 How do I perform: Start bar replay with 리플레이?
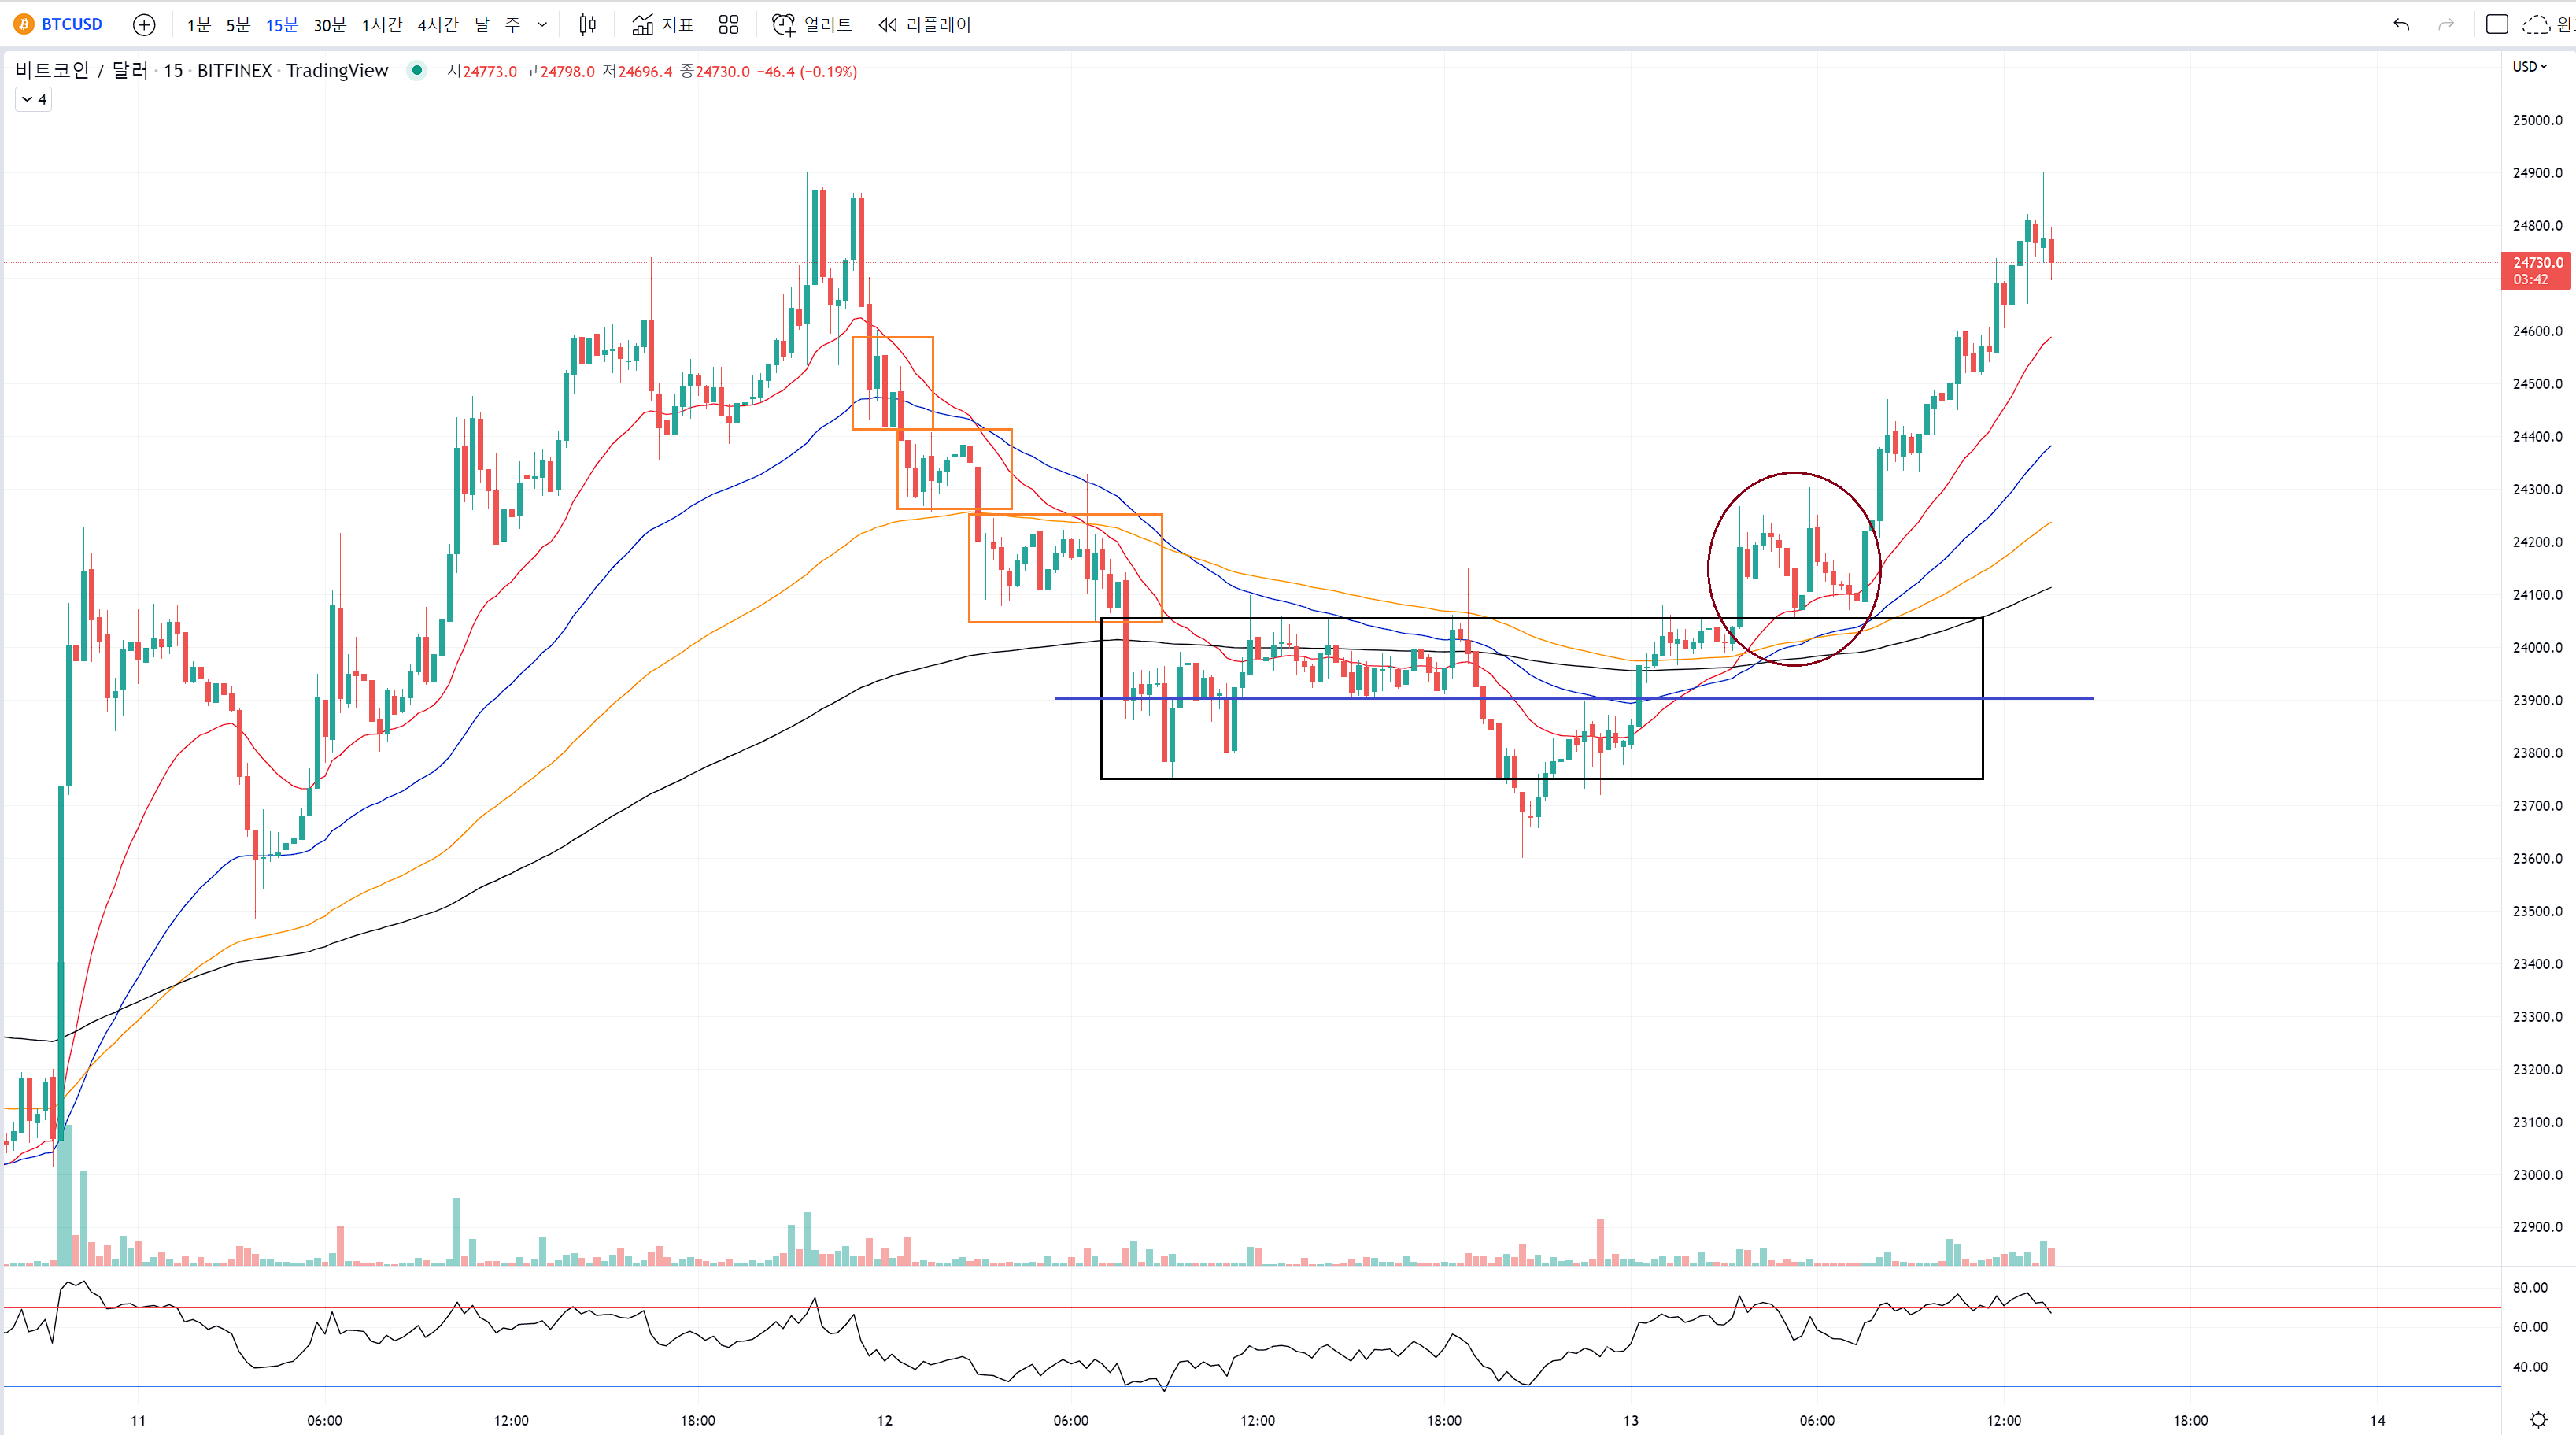[x=924, y=24]
